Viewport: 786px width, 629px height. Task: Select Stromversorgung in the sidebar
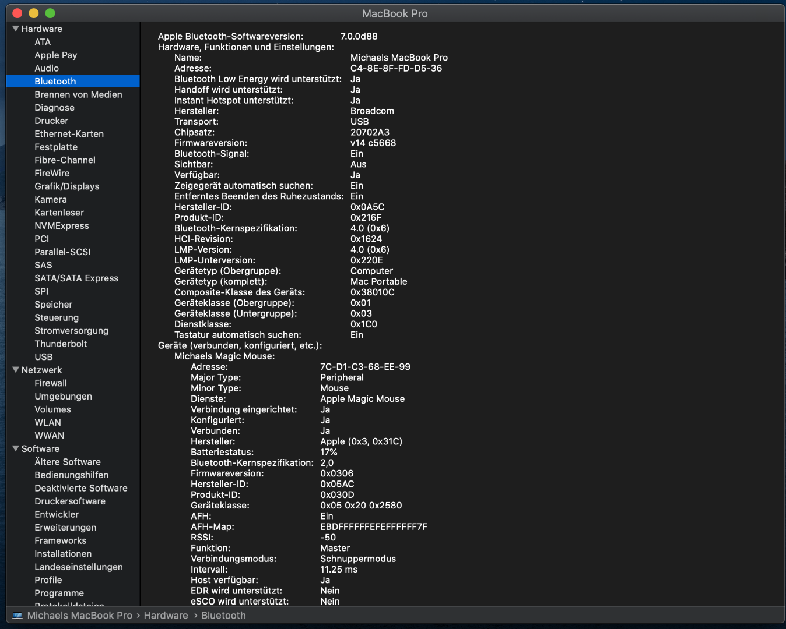[71, 331]
